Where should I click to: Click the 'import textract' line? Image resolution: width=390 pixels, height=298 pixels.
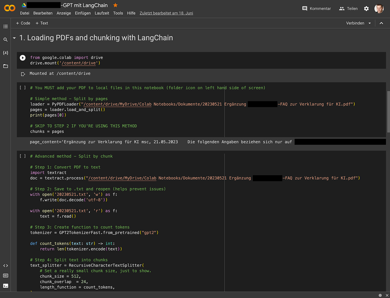point(48,172)
